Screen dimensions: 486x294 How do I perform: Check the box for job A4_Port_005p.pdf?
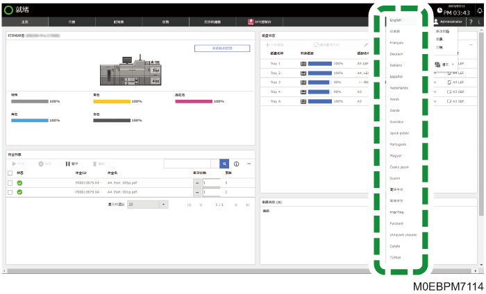point(10,183)
